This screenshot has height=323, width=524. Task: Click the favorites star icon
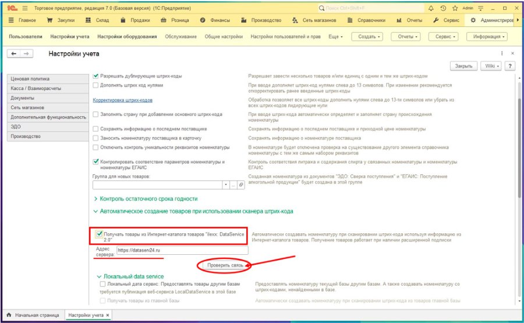[455, 8]
